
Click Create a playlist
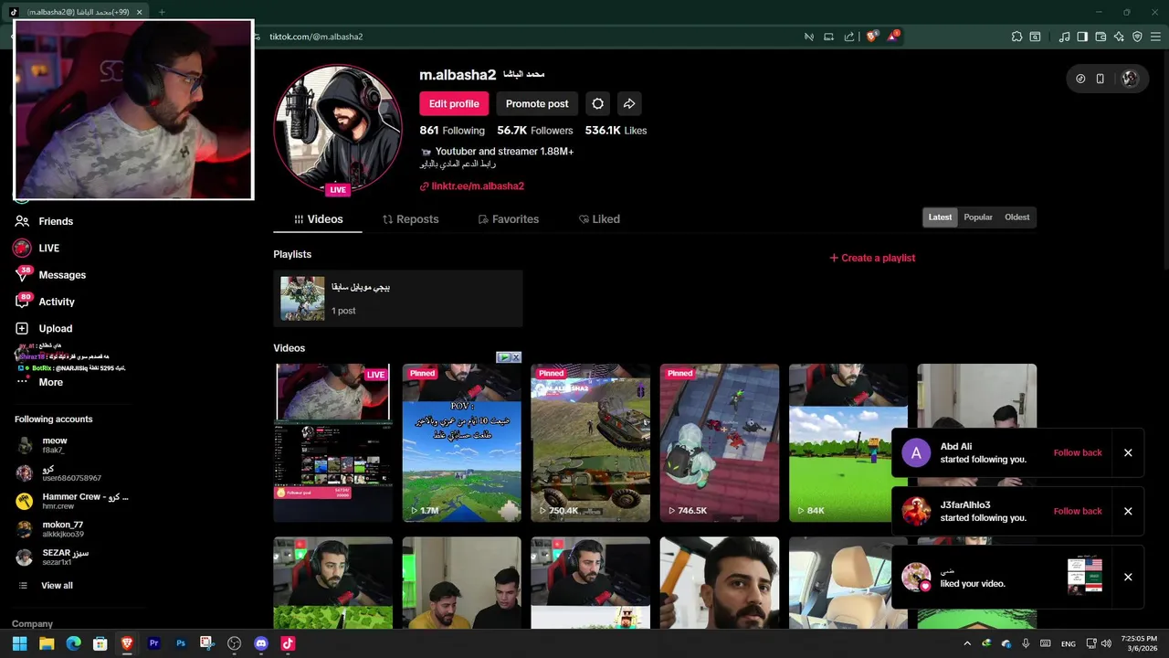872,258
